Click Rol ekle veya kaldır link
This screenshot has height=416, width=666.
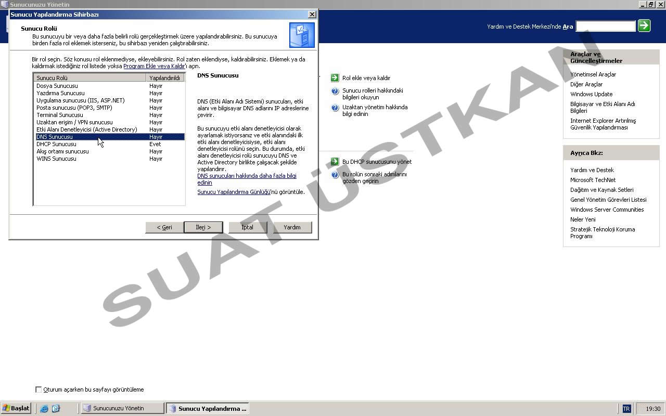click(x=366, y=78)
